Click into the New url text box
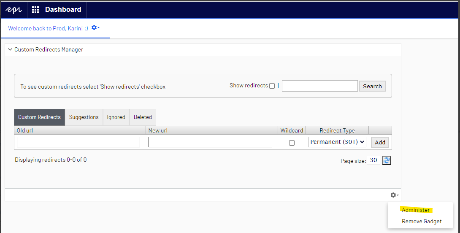 [x=210, y=142]
